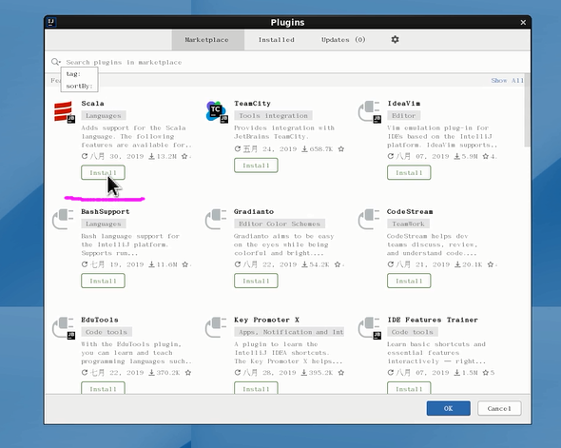The height and width of the screenshot is (448, 561).
Task: Click the Languages tag under Scala
Action: click(104, 116)
